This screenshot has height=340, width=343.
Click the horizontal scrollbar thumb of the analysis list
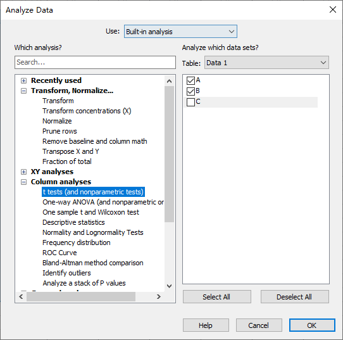pyautogui.click(x=81, y=297)
